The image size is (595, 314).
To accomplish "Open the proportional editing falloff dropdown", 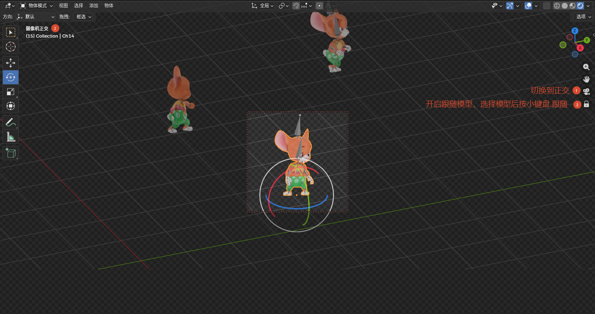I will tap(329, 6).
